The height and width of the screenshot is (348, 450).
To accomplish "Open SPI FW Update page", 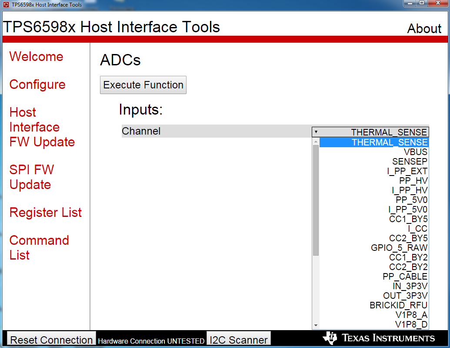I will 32,177.
